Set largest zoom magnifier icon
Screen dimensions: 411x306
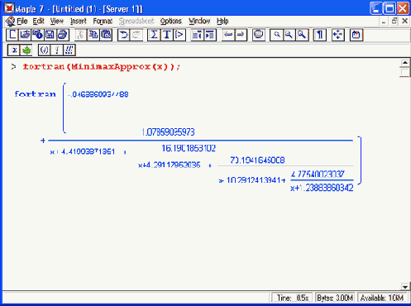coord(302,35)
